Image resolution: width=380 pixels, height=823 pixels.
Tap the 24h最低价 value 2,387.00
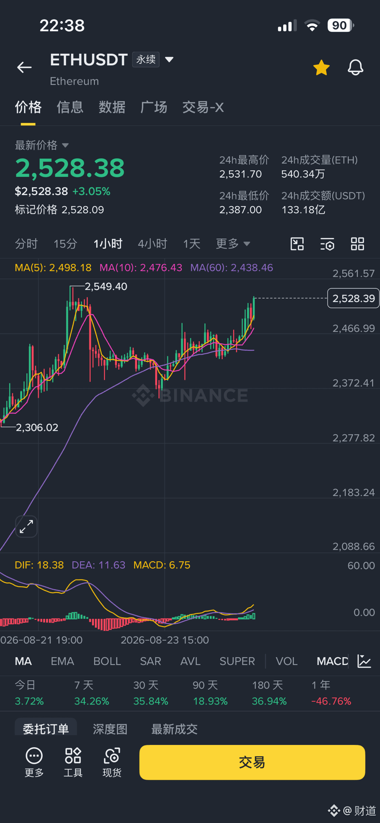click(x=240, y=210)
